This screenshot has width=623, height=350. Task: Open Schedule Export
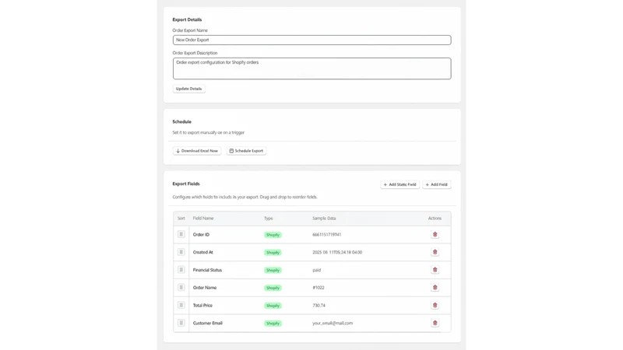246,151
